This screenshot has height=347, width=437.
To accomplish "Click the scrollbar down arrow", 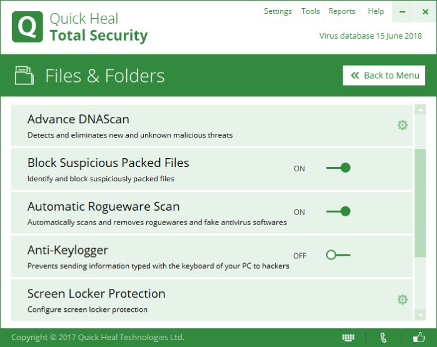I will pos(420,315).
